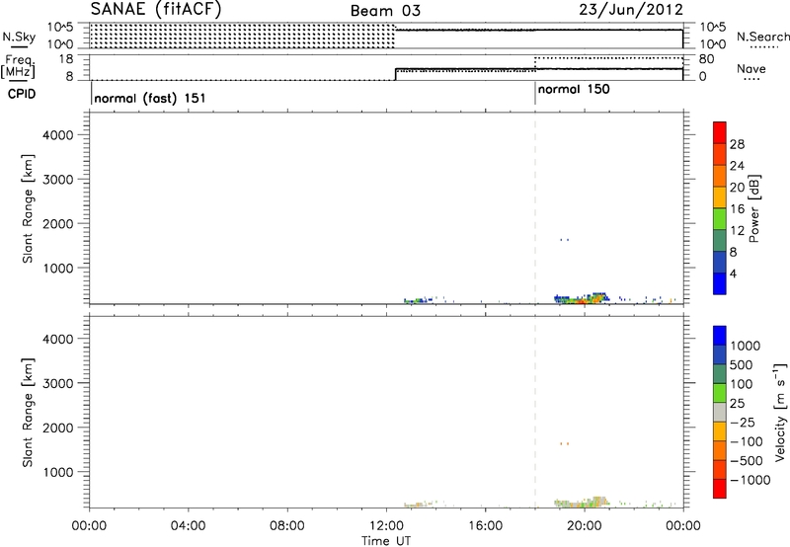
Task: Click the '08:00' time axis tick label
Action: click(287, 526)
